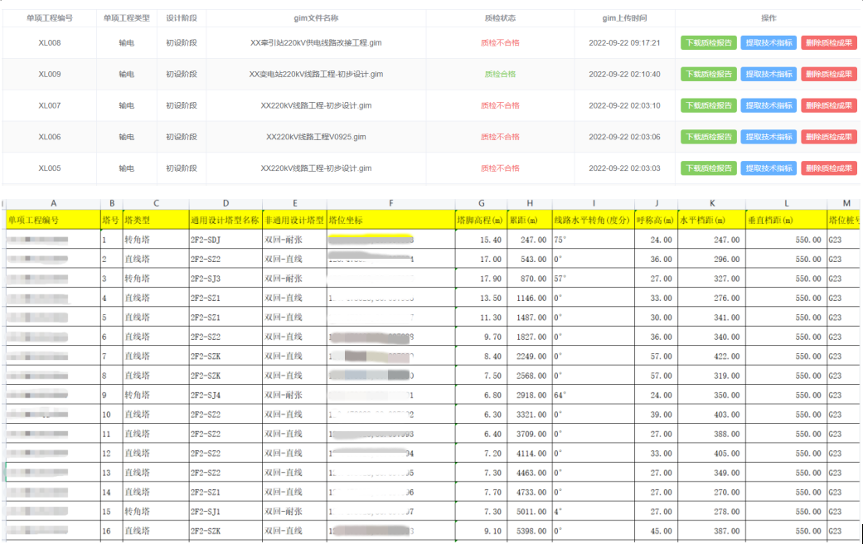
Task: Click 提取技术指标 in the XL005 row
Action: coord(768,168)
